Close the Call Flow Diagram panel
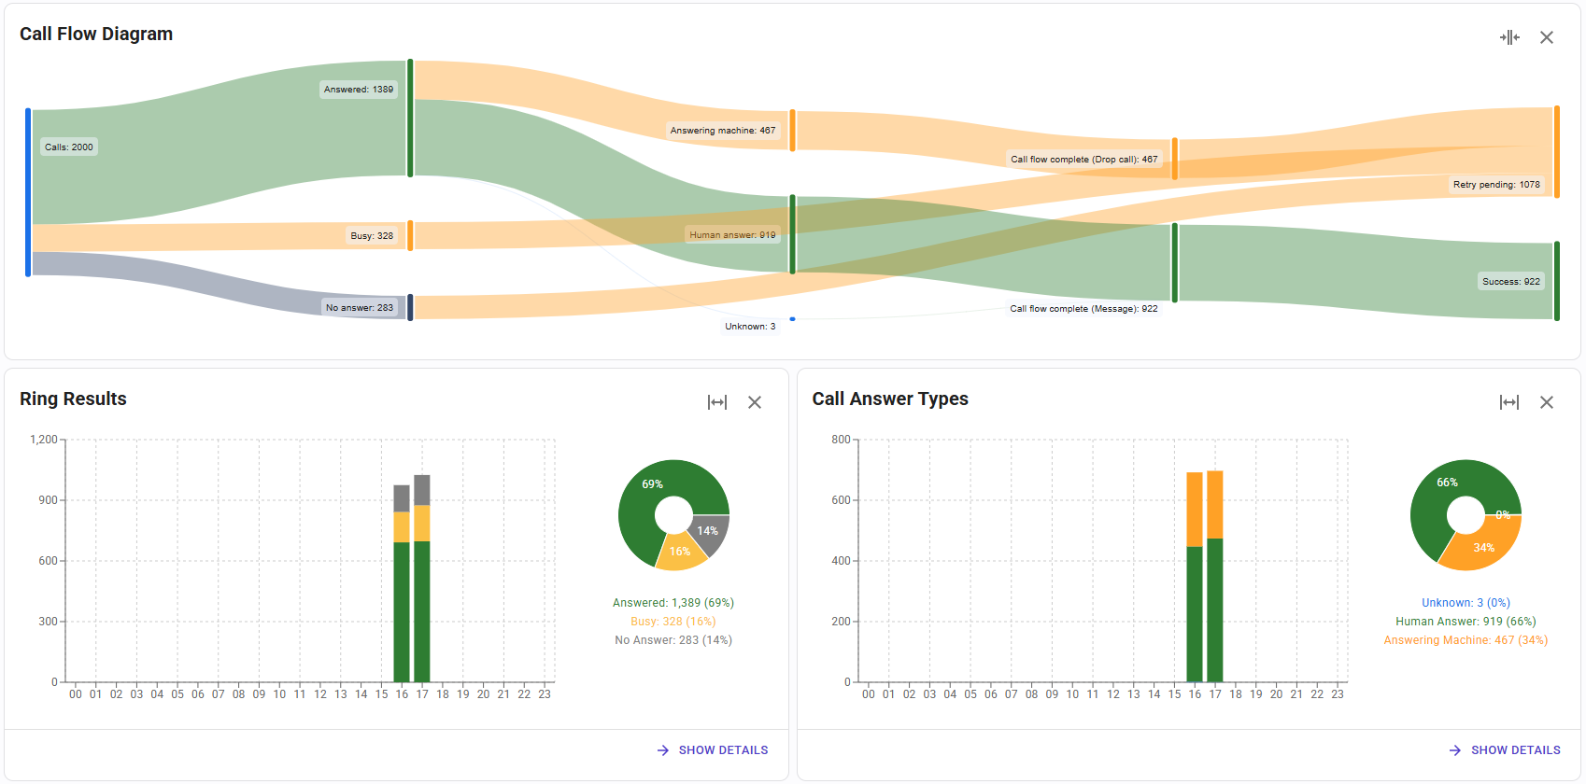The image size is (1586, 784). tap(1547, 37)
